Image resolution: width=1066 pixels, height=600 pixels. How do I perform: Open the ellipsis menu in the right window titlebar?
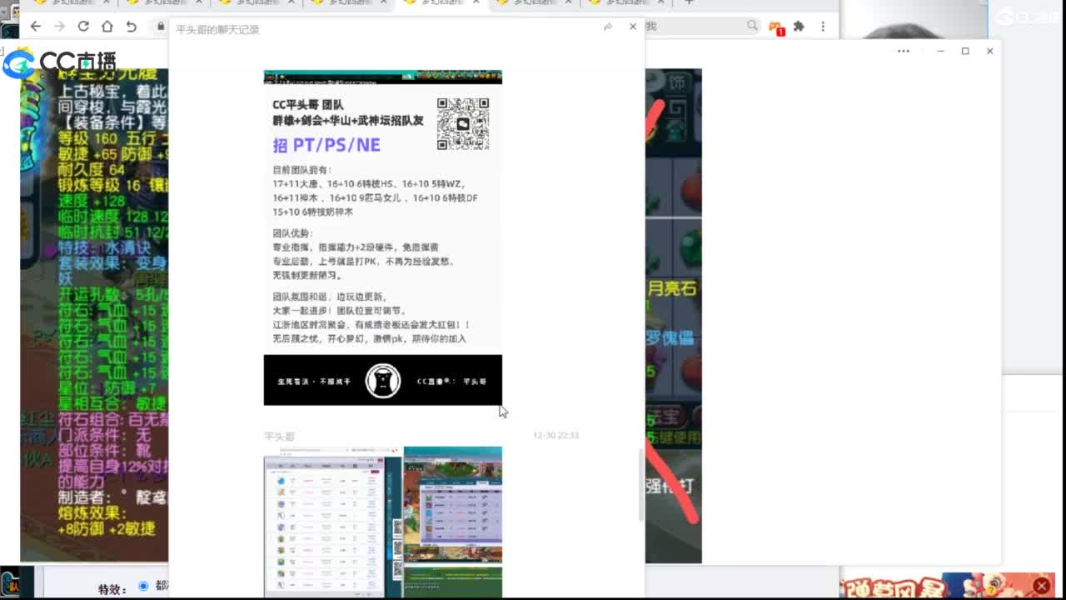click(902, 51)
